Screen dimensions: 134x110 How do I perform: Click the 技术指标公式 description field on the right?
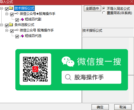coord(108,32)
